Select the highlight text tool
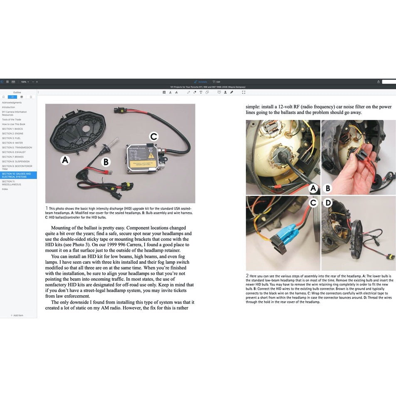Screen dimensions: 396x396 click(164, 92)
